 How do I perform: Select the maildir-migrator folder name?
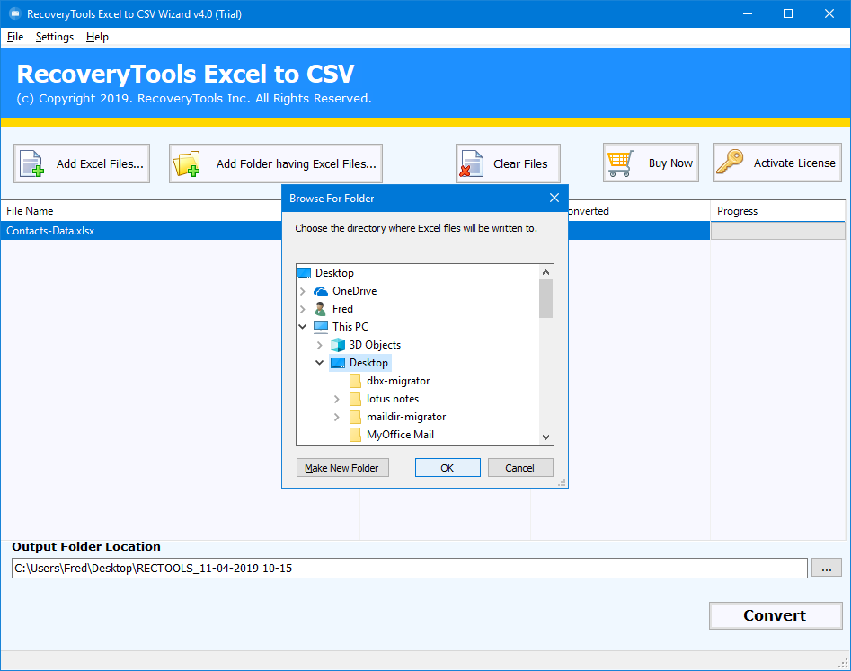click(406, 417)
